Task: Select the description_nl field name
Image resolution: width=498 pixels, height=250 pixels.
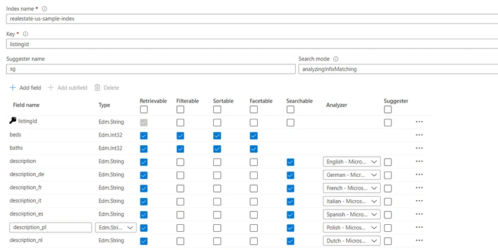Action: (x=26, y=240)
